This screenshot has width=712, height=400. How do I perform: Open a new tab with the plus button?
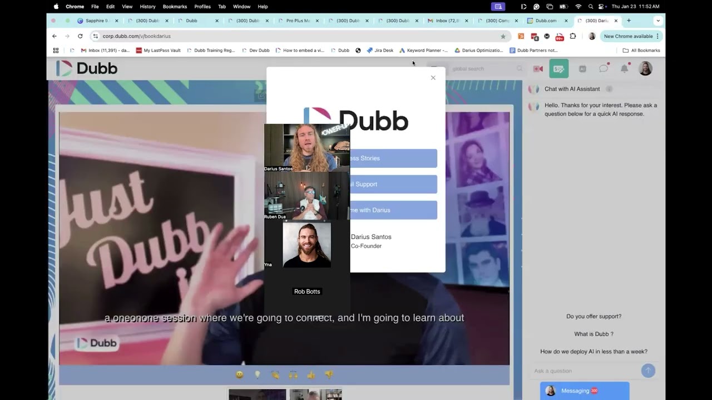pos(629,21)
